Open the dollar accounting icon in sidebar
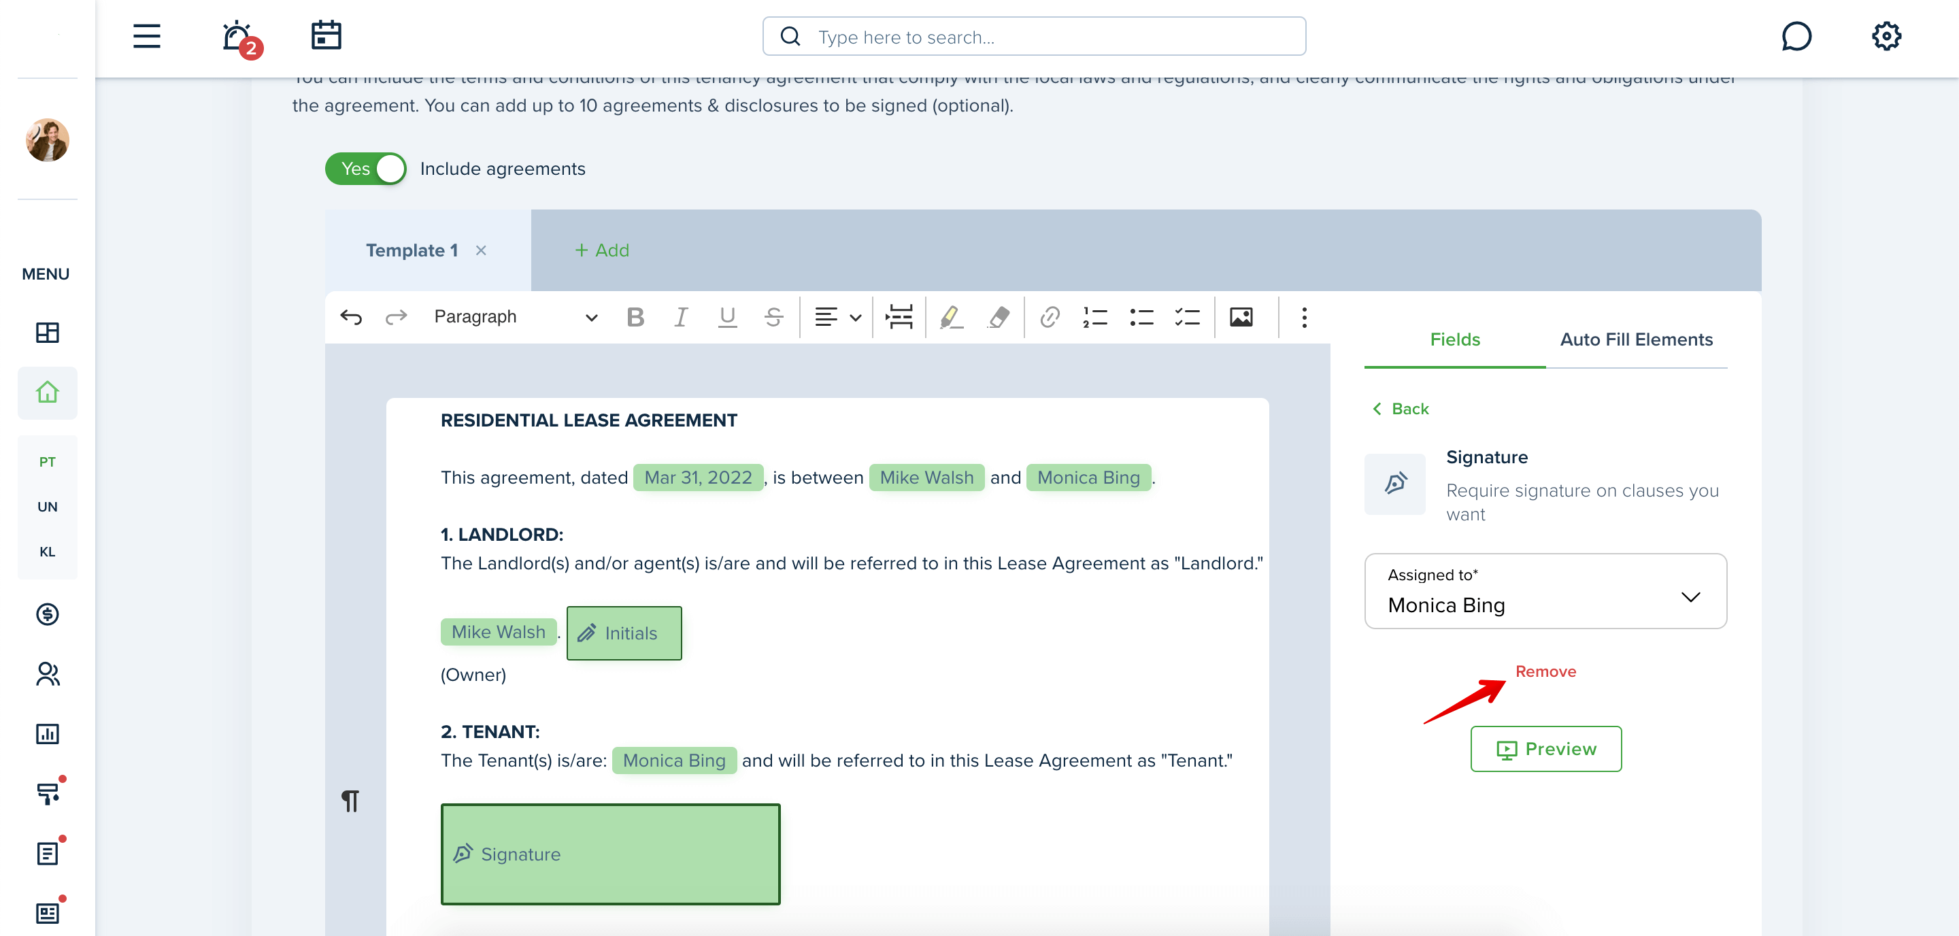 pos(47,614)
